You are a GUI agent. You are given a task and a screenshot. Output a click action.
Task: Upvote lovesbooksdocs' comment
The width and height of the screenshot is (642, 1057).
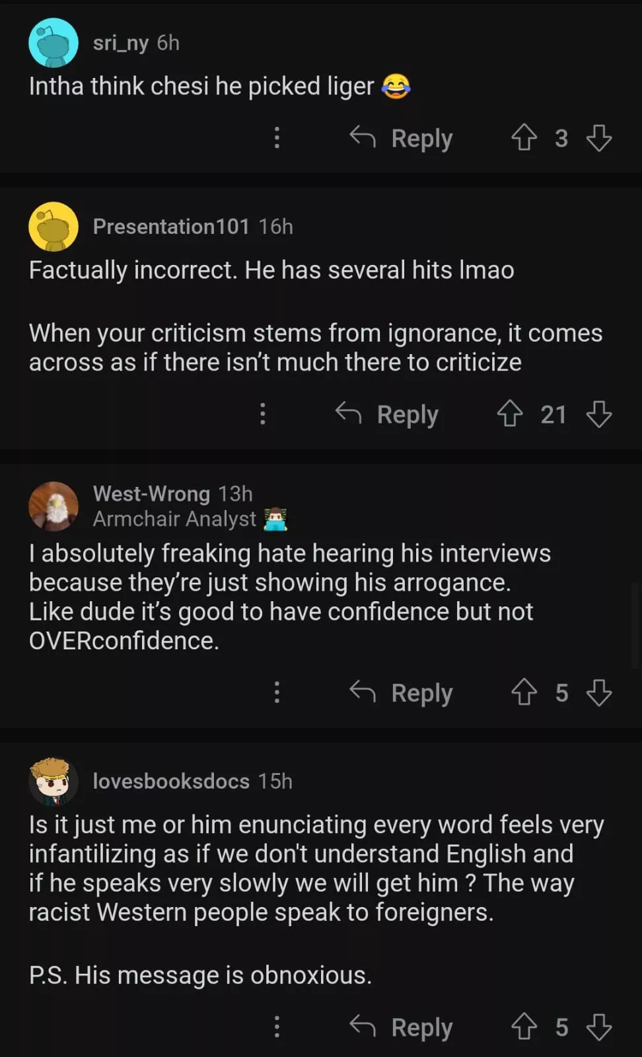[524, 1027]
